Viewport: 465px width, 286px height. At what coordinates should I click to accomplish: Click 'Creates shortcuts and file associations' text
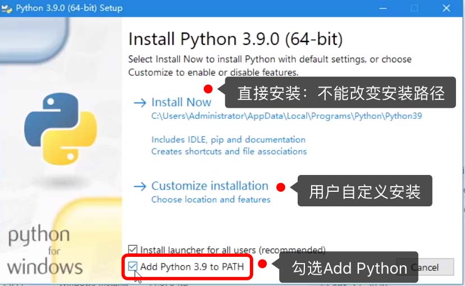click(x=229, y=151)
